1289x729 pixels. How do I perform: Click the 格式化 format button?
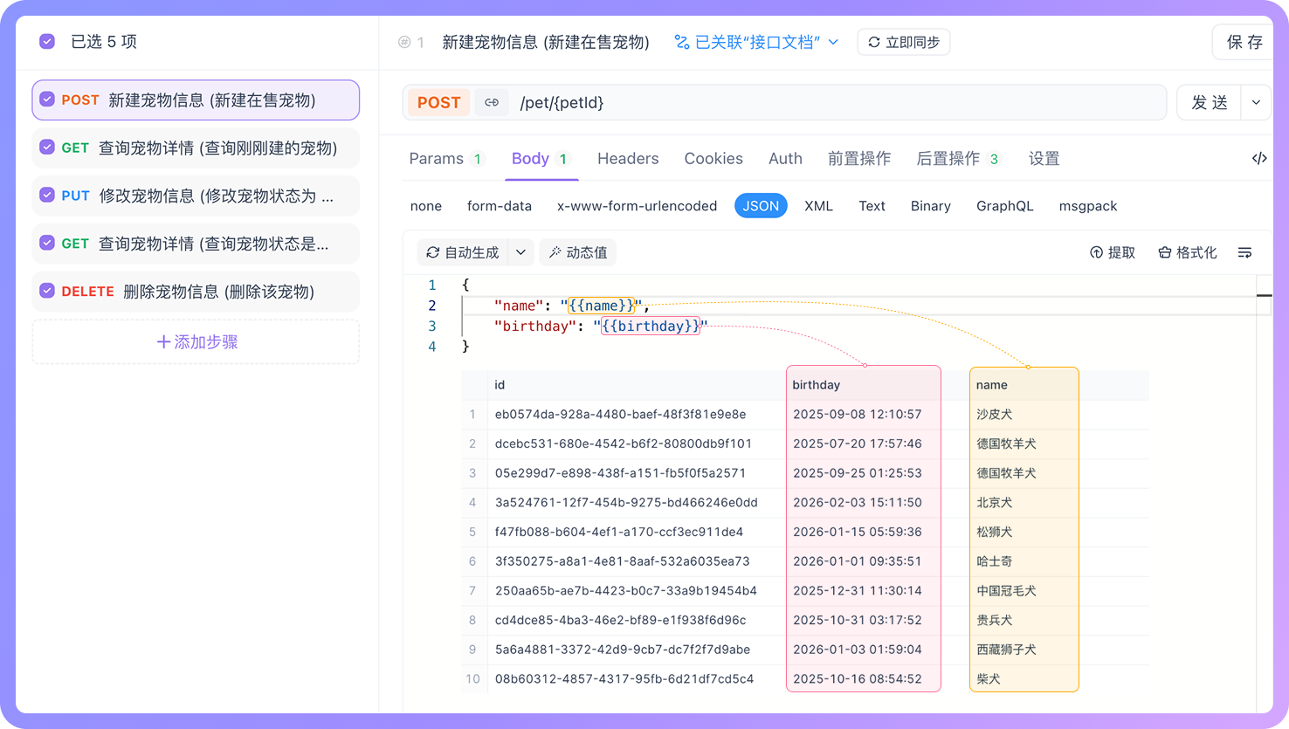1187,252
